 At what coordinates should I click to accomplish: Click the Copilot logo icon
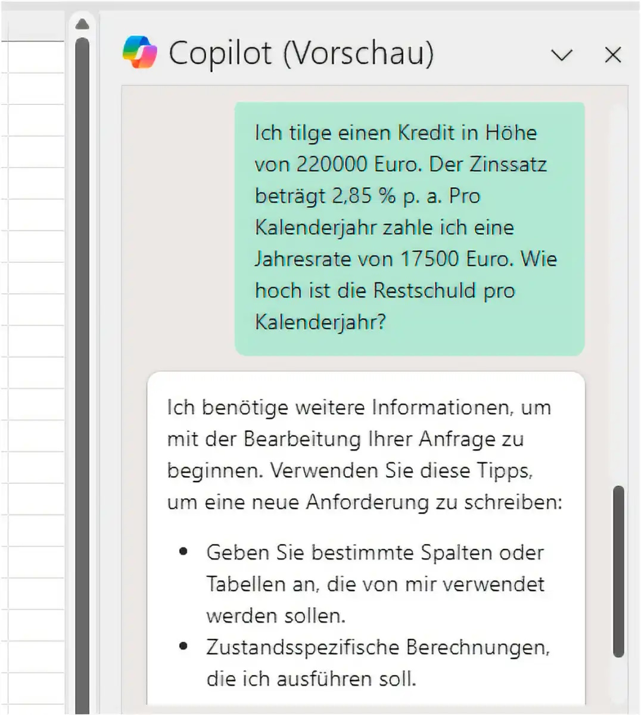139,52
